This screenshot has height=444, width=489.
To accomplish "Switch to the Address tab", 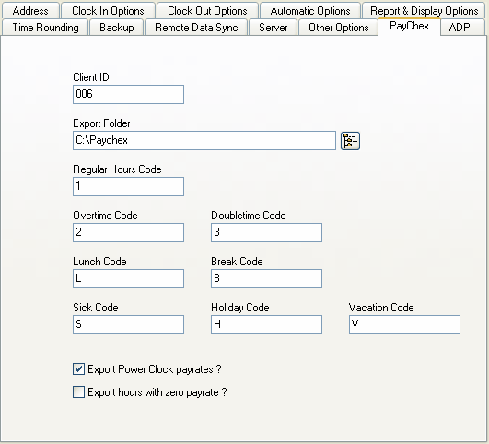I will (x=30, y=11).
